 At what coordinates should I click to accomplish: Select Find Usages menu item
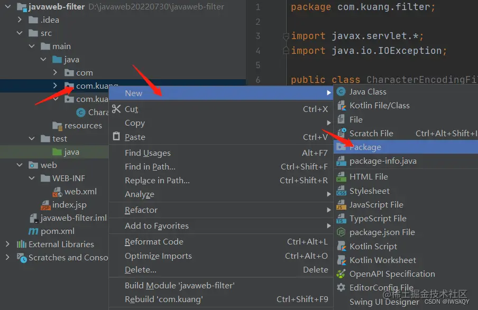[221, 153]
